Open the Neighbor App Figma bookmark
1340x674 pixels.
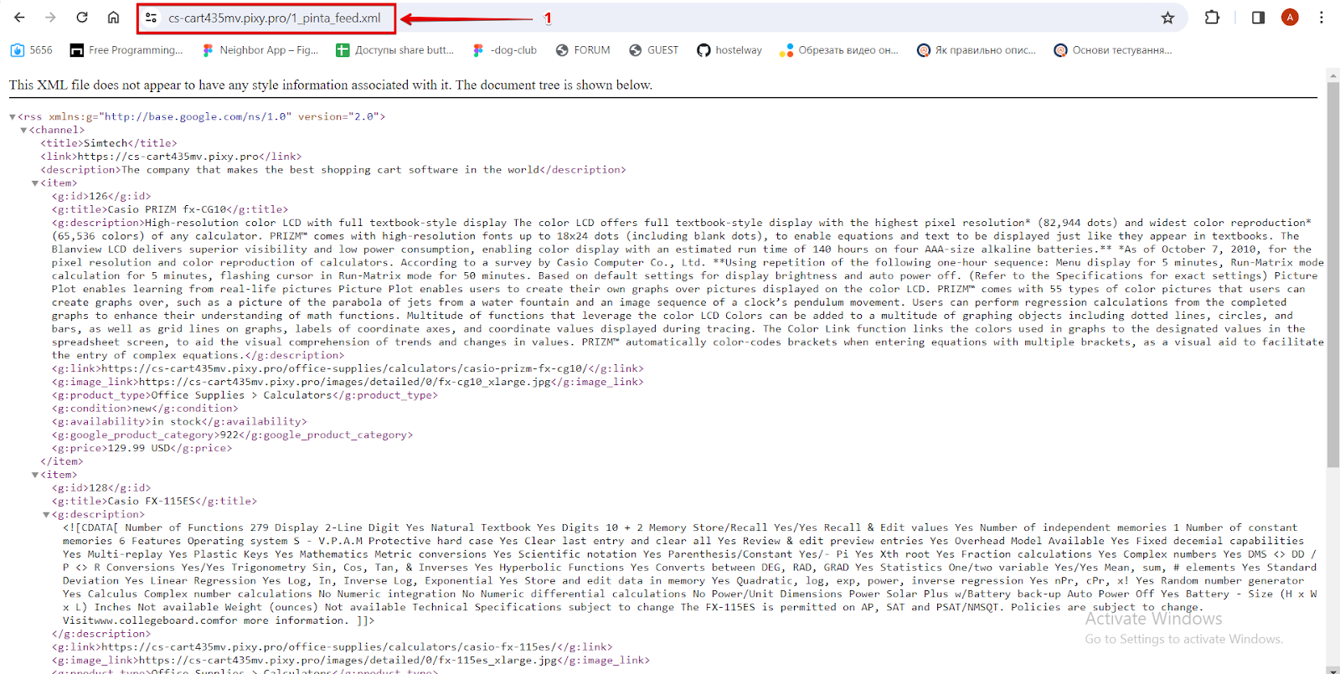[x=260, y=50]
